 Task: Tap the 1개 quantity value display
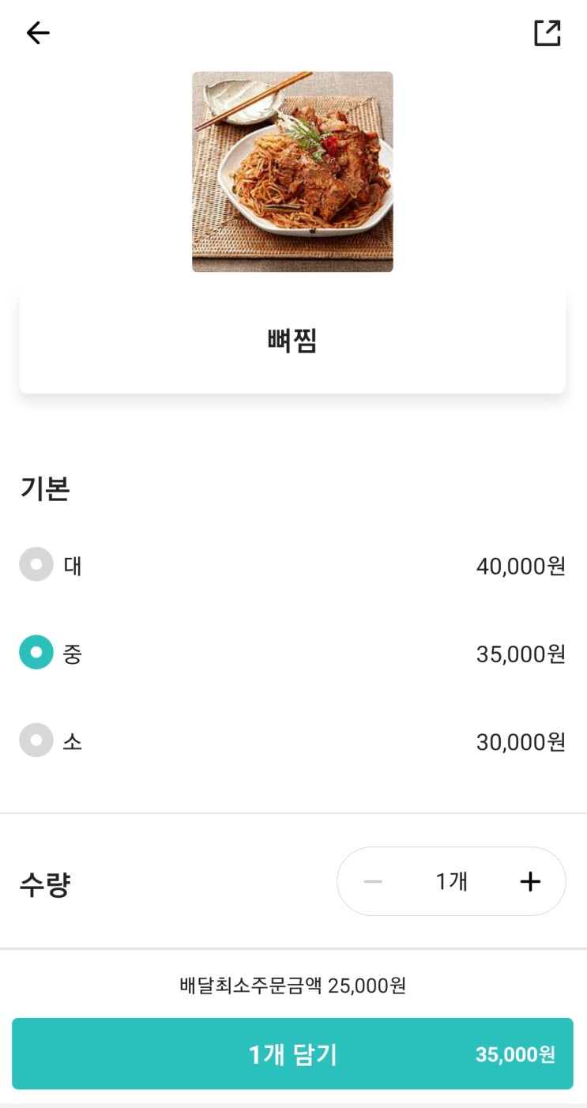(452, 882)
